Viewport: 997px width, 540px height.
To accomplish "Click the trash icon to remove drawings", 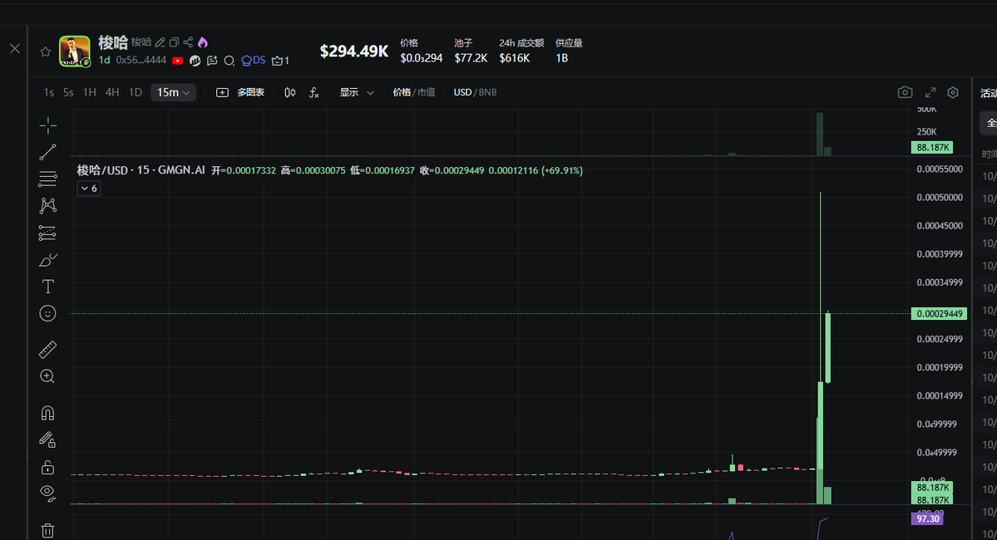I will click(48, 530).
